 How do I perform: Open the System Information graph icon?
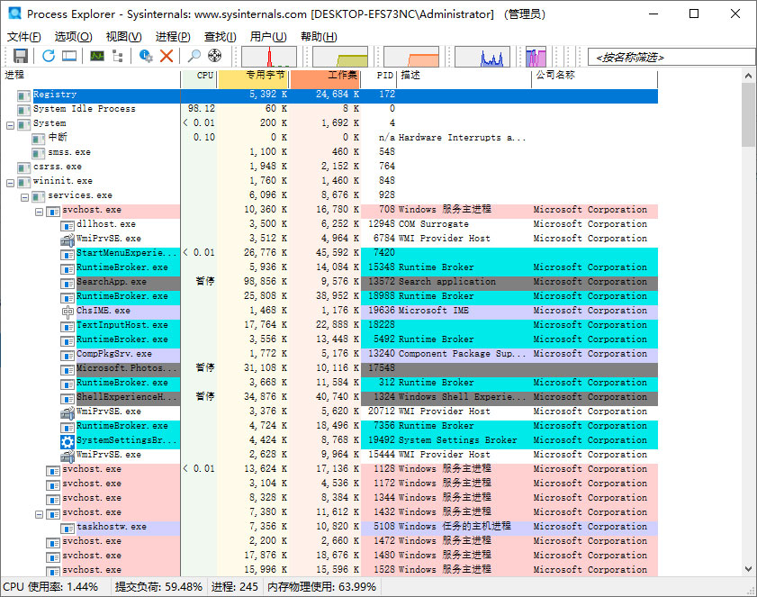point(97,56)
